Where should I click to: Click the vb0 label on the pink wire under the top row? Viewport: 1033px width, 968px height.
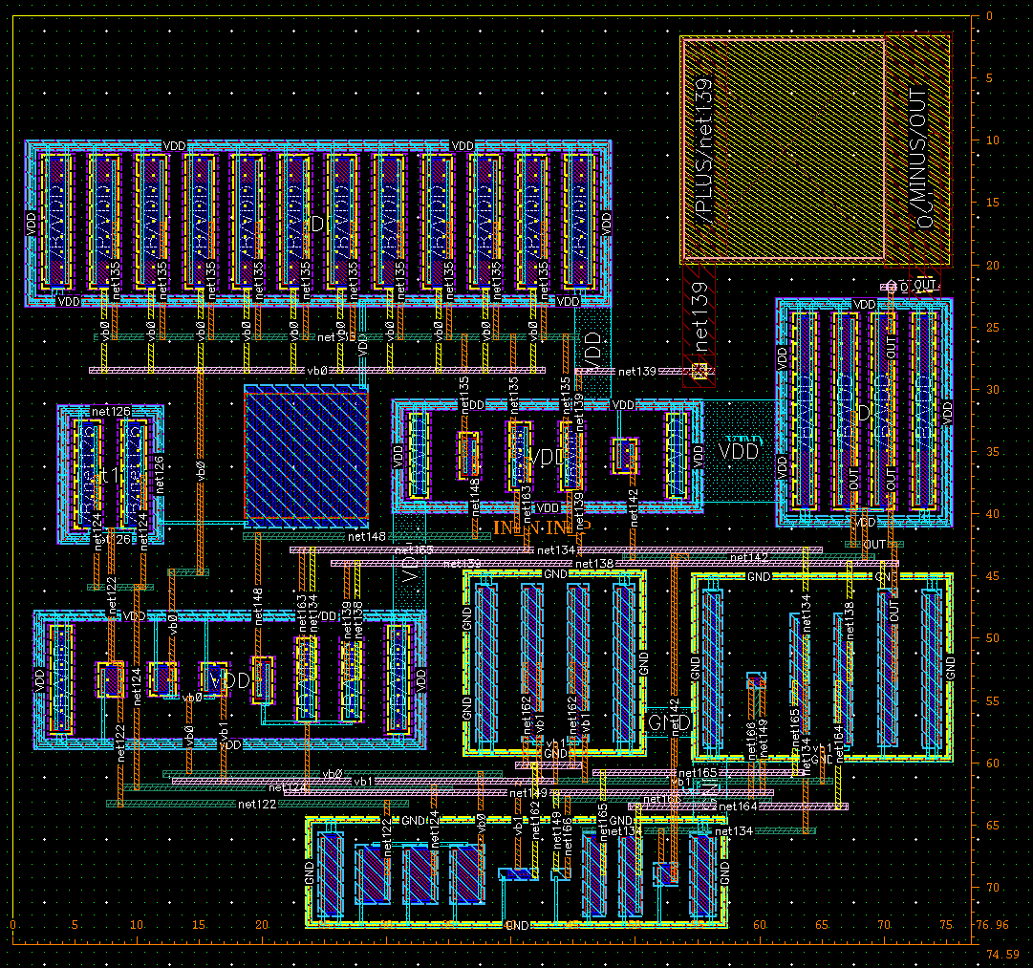point(317,371)
